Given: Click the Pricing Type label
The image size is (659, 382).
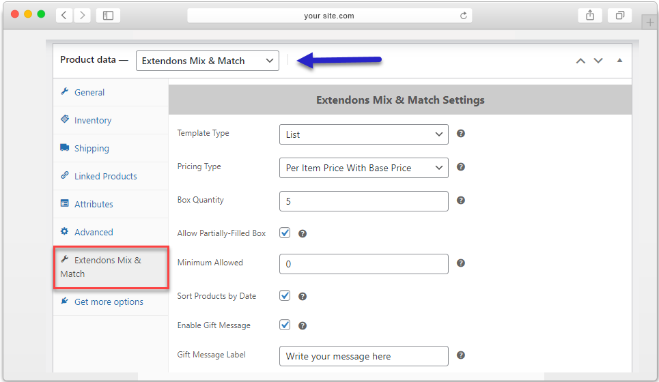Looking at the screenshot, I should [199, 166].
